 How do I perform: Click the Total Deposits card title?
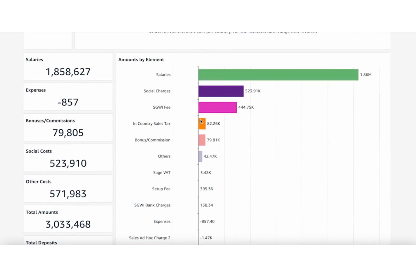click(x=41, y=242)
